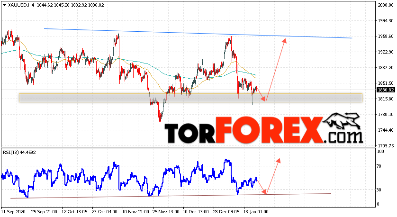Click the 1887.20 price axis label
This screenshot has height=217, width=397.
386,68
